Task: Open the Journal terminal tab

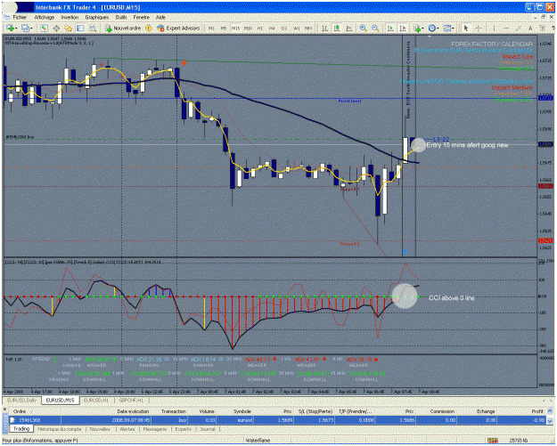Action: [208, 429]
